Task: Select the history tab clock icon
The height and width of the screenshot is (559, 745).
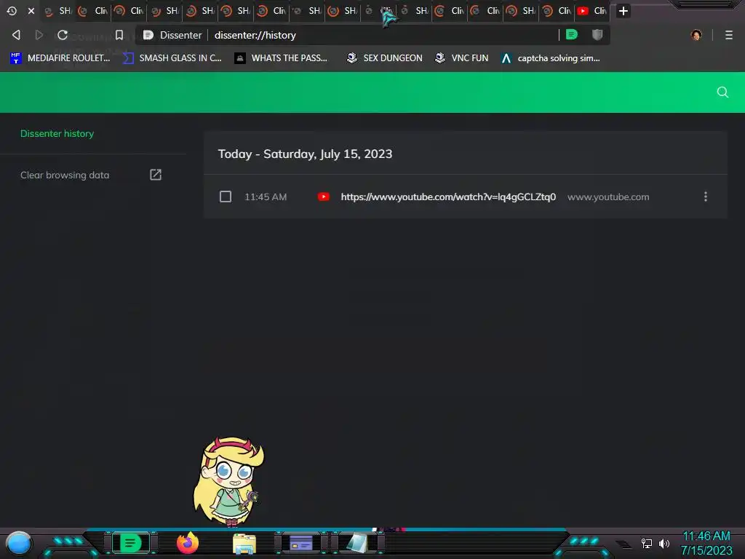Action: click(x=12, y=10)
